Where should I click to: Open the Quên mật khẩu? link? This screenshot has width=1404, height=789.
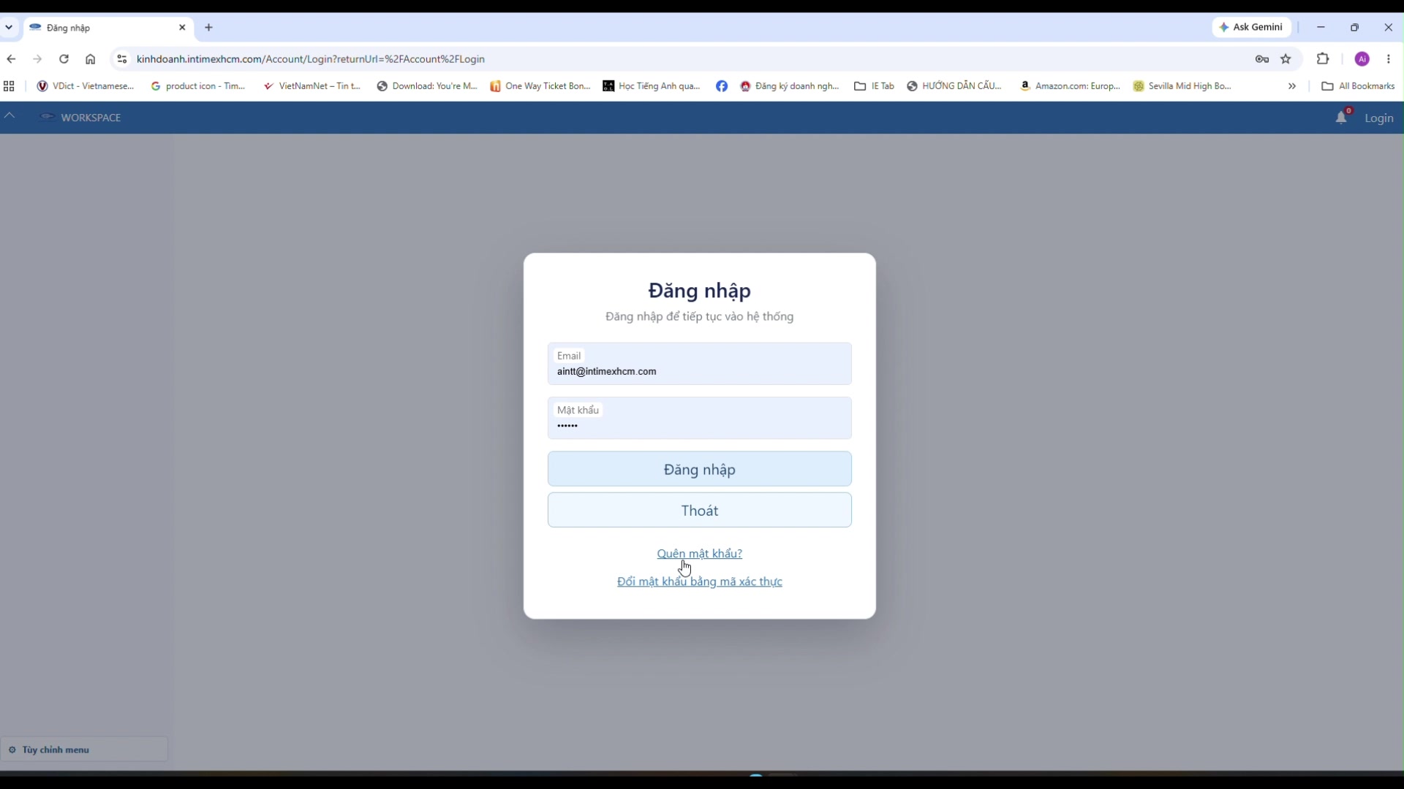point(700,554)
